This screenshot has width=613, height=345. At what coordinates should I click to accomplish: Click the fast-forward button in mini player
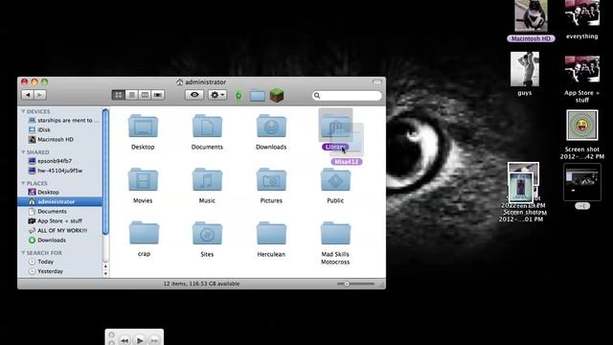(x=154, y=341)
